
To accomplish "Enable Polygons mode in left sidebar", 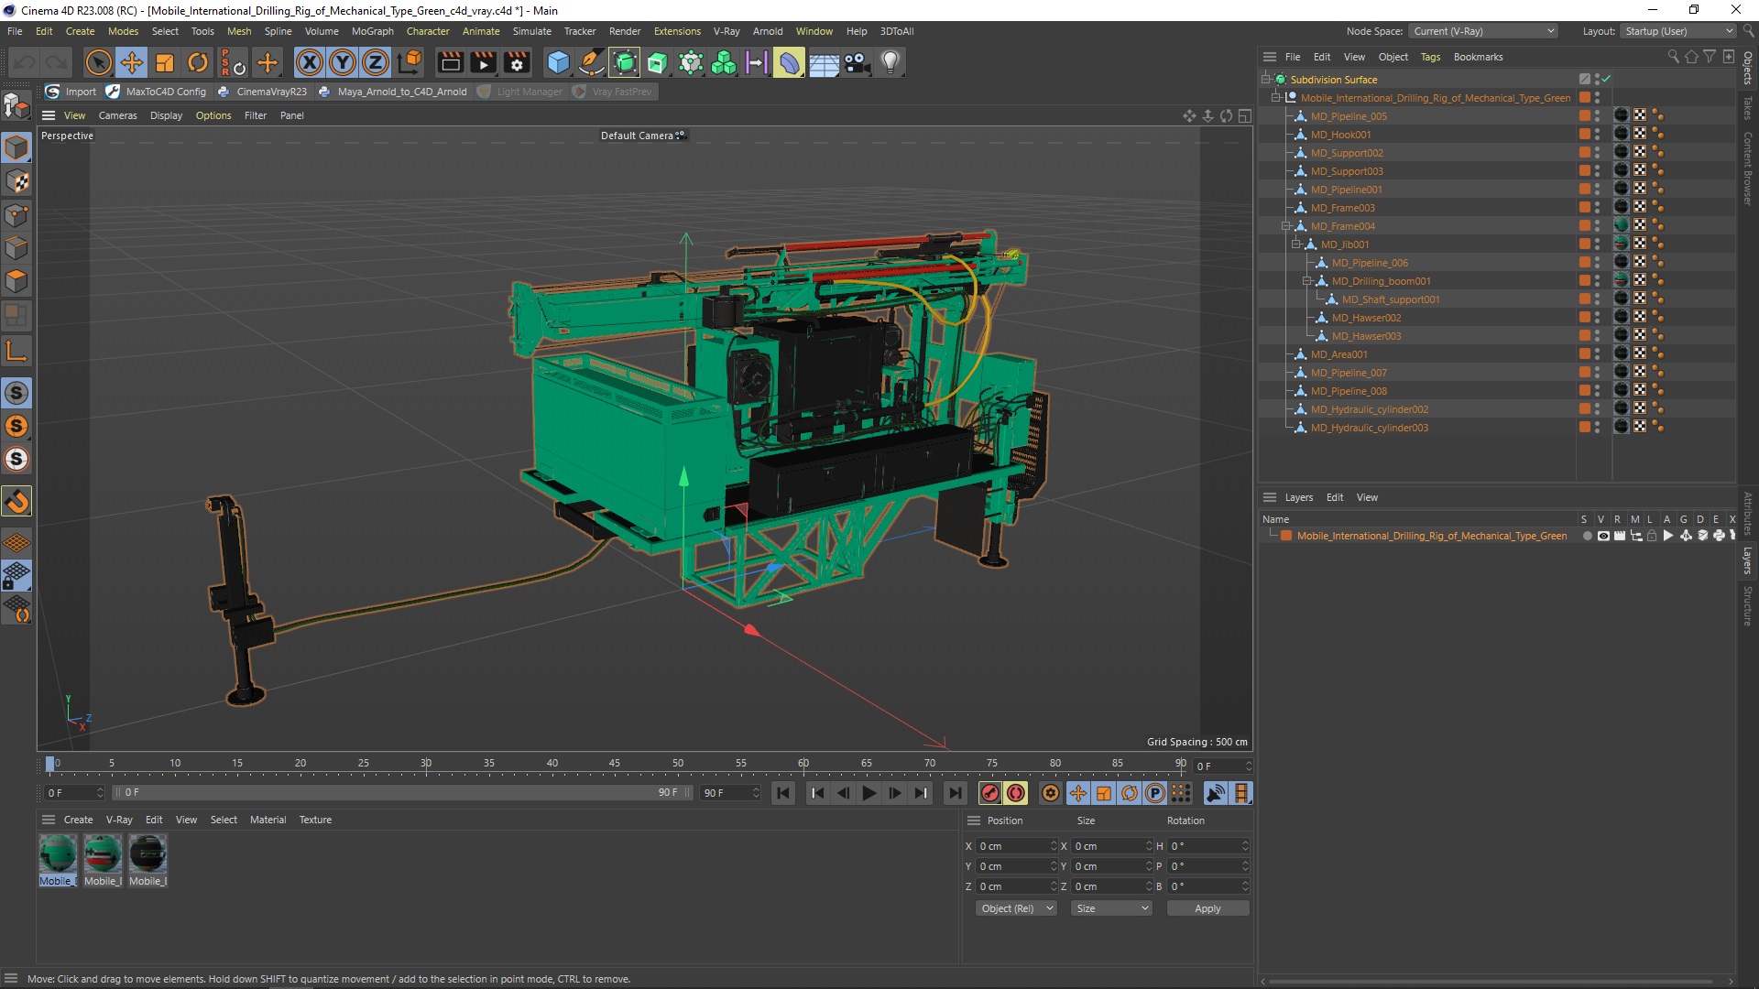I will click(16, 281).
